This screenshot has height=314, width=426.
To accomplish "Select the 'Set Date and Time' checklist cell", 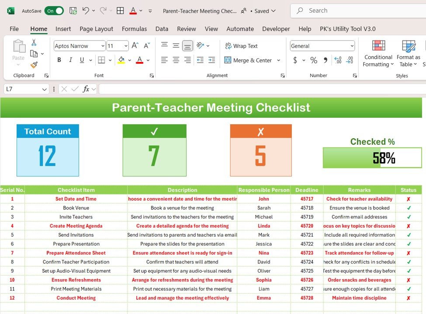I will point(76,199).
